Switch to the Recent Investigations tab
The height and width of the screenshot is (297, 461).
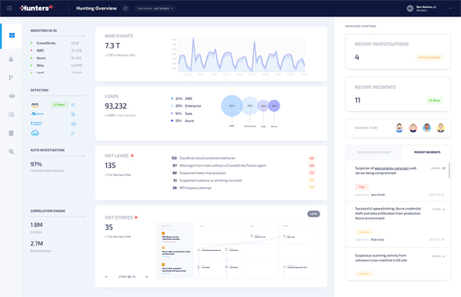click(374, 152)
